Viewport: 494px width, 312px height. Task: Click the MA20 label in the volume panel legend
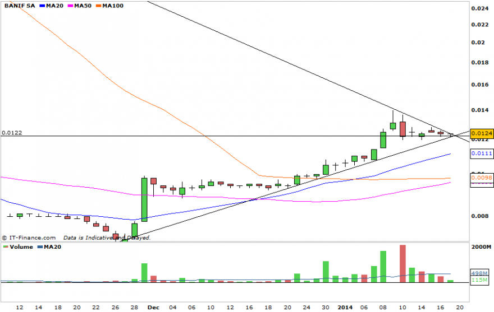[x=52, y=247]
